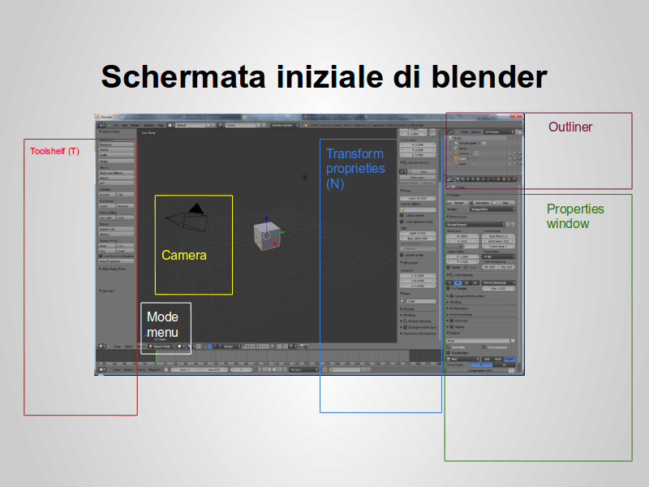649x487 pixels.
Task: Click the Lamp icon in the Outliner
Action: point(456,164)
